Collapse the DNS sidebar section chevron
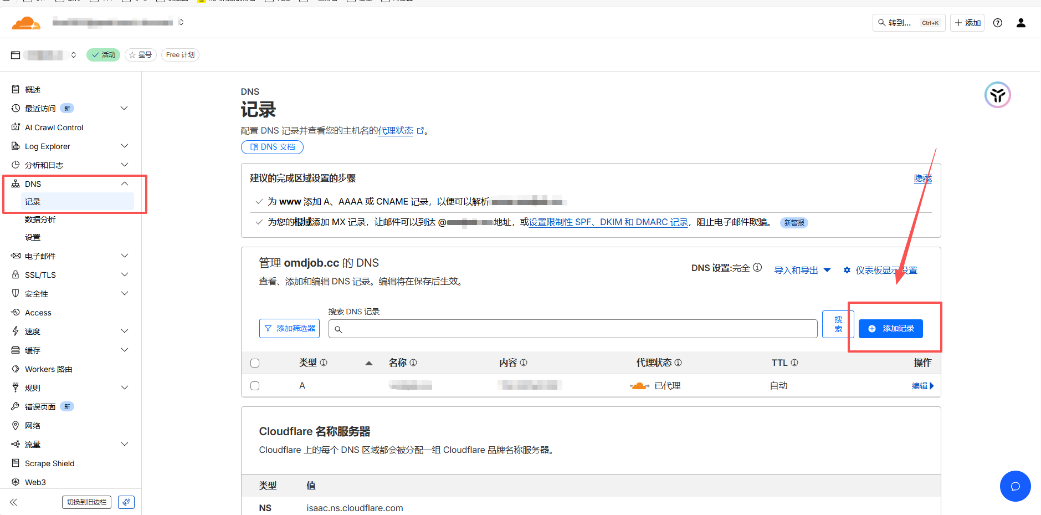This screenshot has width=1041, height=515. [125, 183]
